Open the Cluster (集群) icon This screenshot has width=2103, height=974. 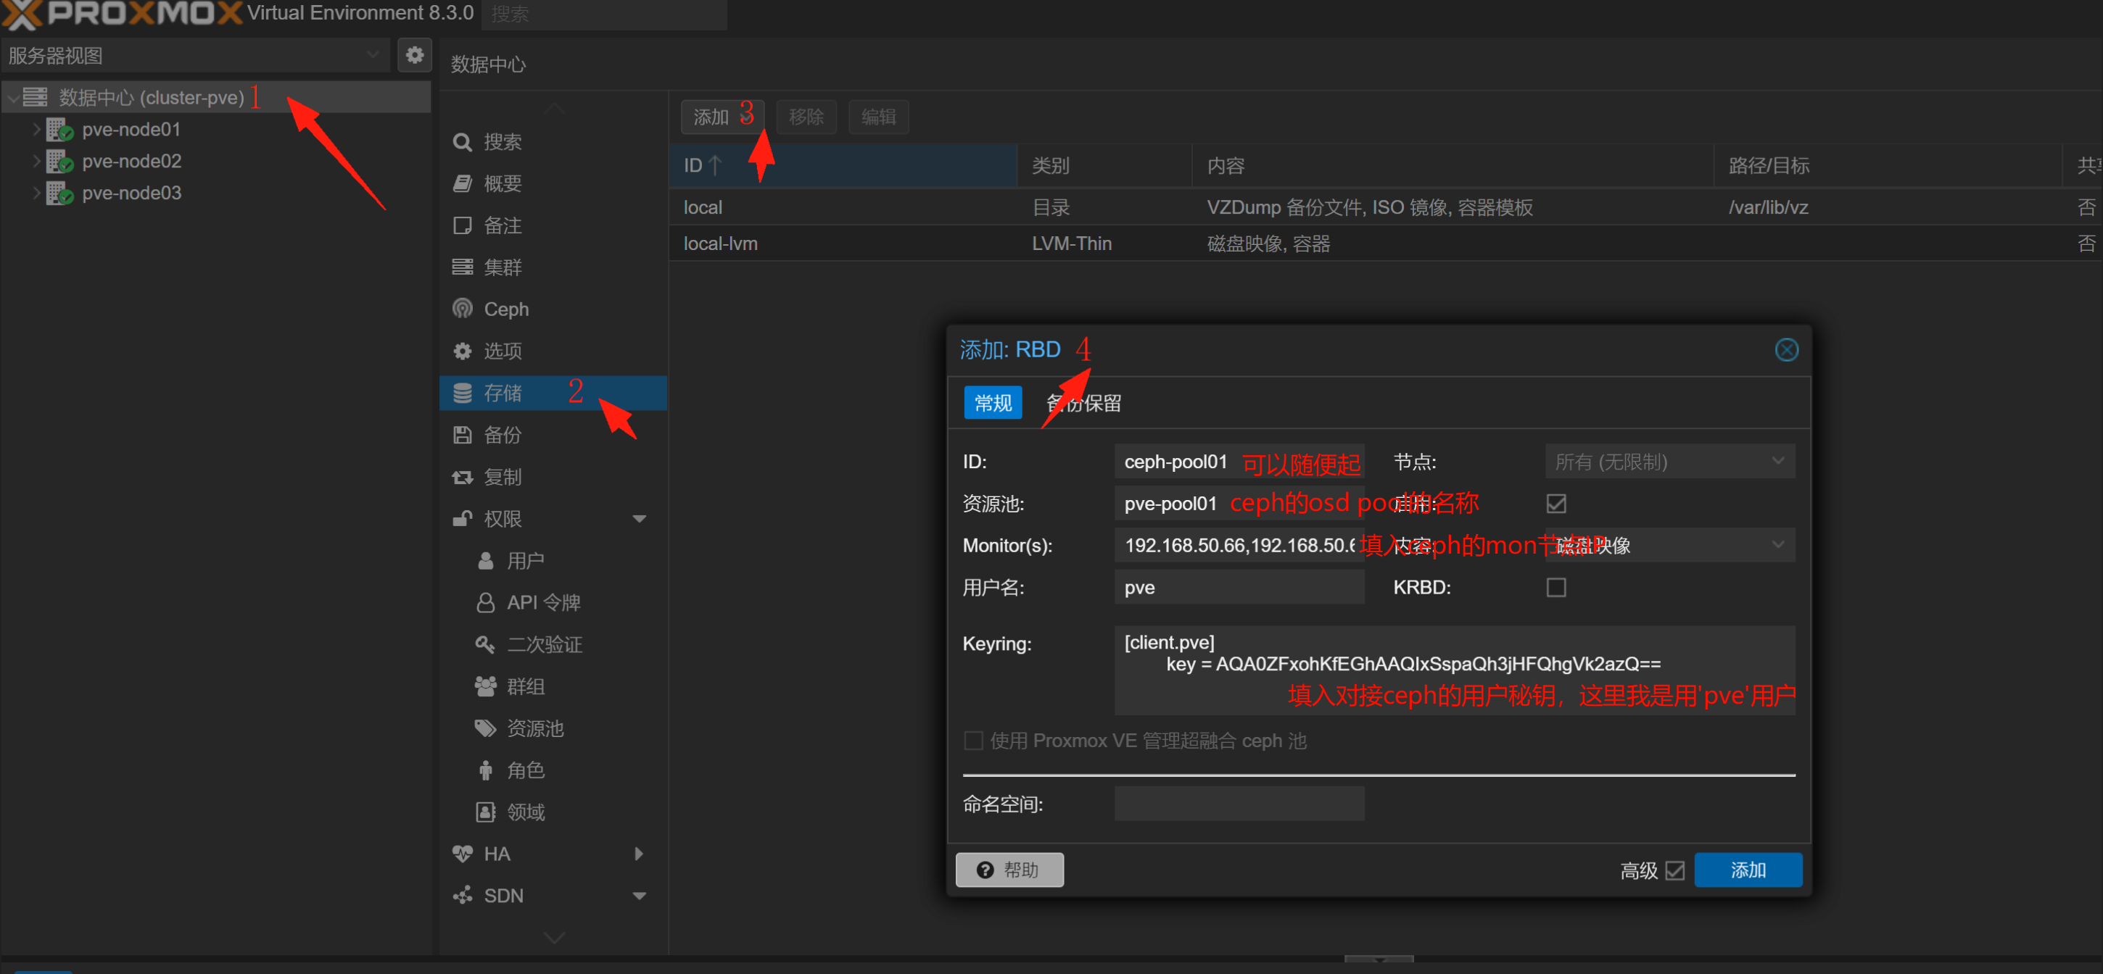[462, 267]
